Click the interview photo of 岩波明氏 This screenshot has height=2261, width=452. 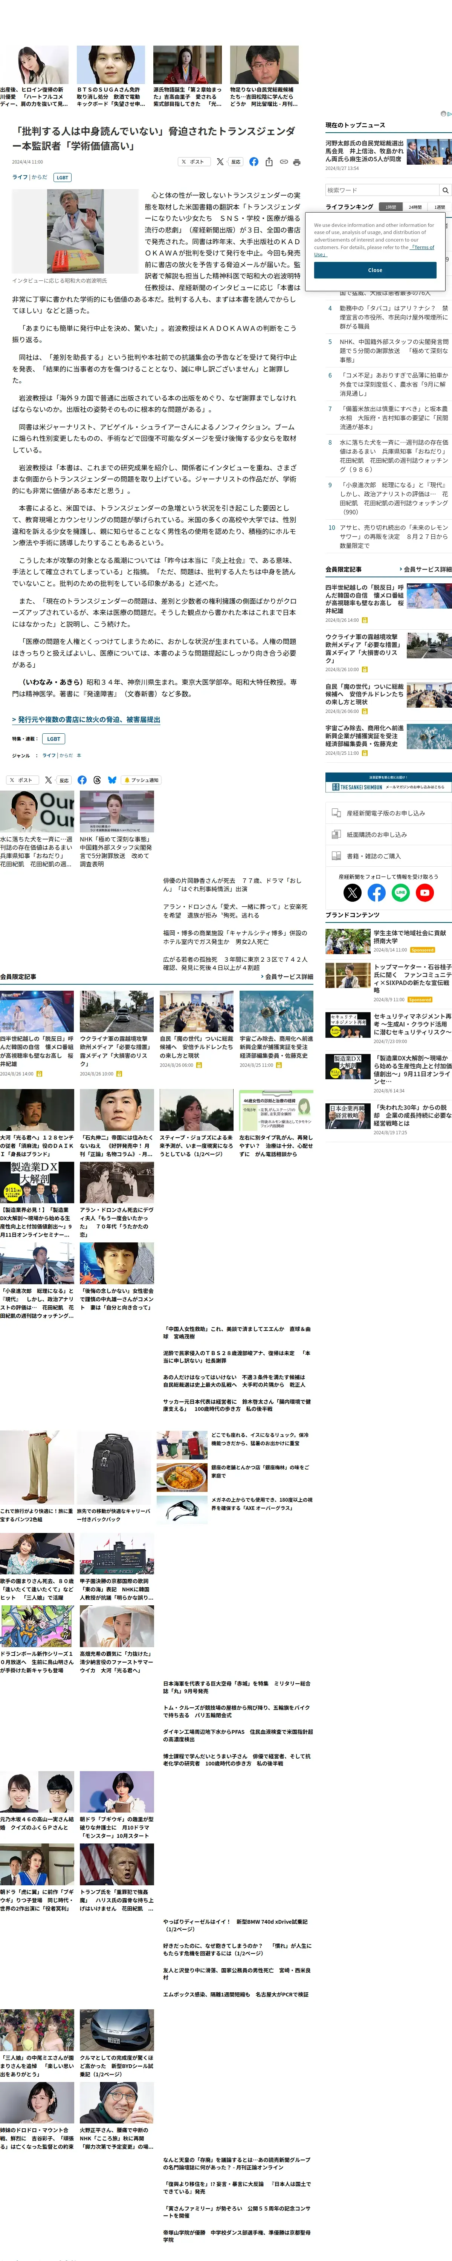coord(75,232)
